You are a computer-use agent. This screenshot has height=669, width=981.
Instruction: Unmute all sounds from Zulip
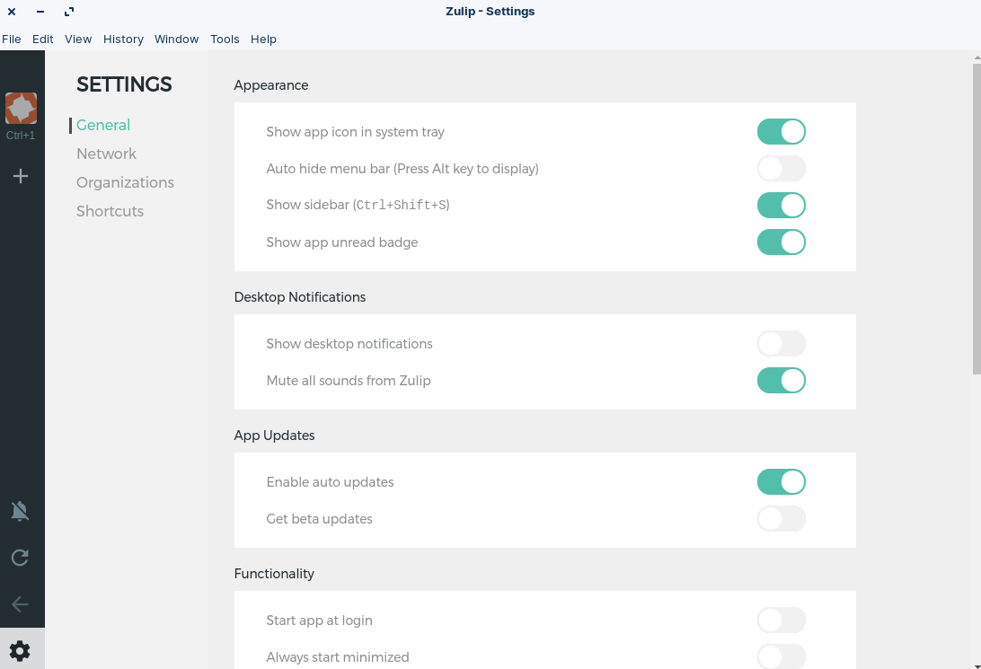(x=781, y=380)
